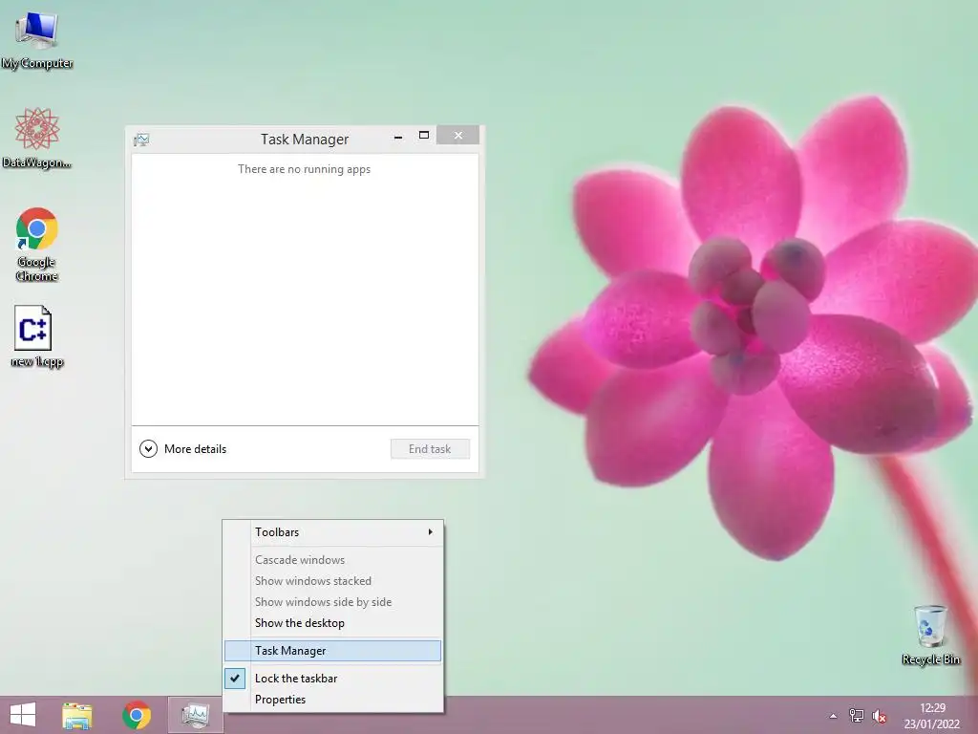Image resolution: width=978 pixels, height=734 pixels.
Task: Click the Task Manager title bar icon
Action: pyautogui.click(x=141, y=140)
